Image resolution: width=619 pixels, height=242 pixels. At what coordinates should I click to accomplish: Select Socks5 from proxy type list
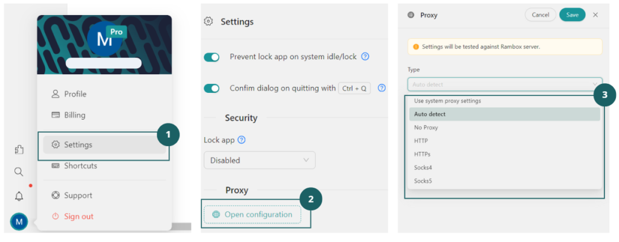click(x=423, y=180)
